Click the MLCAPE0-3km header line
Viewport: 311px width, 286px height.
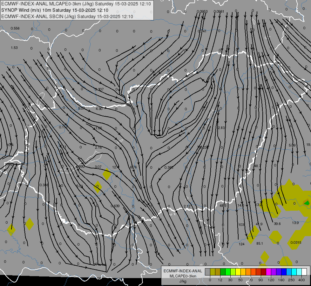tap(76, 4)
